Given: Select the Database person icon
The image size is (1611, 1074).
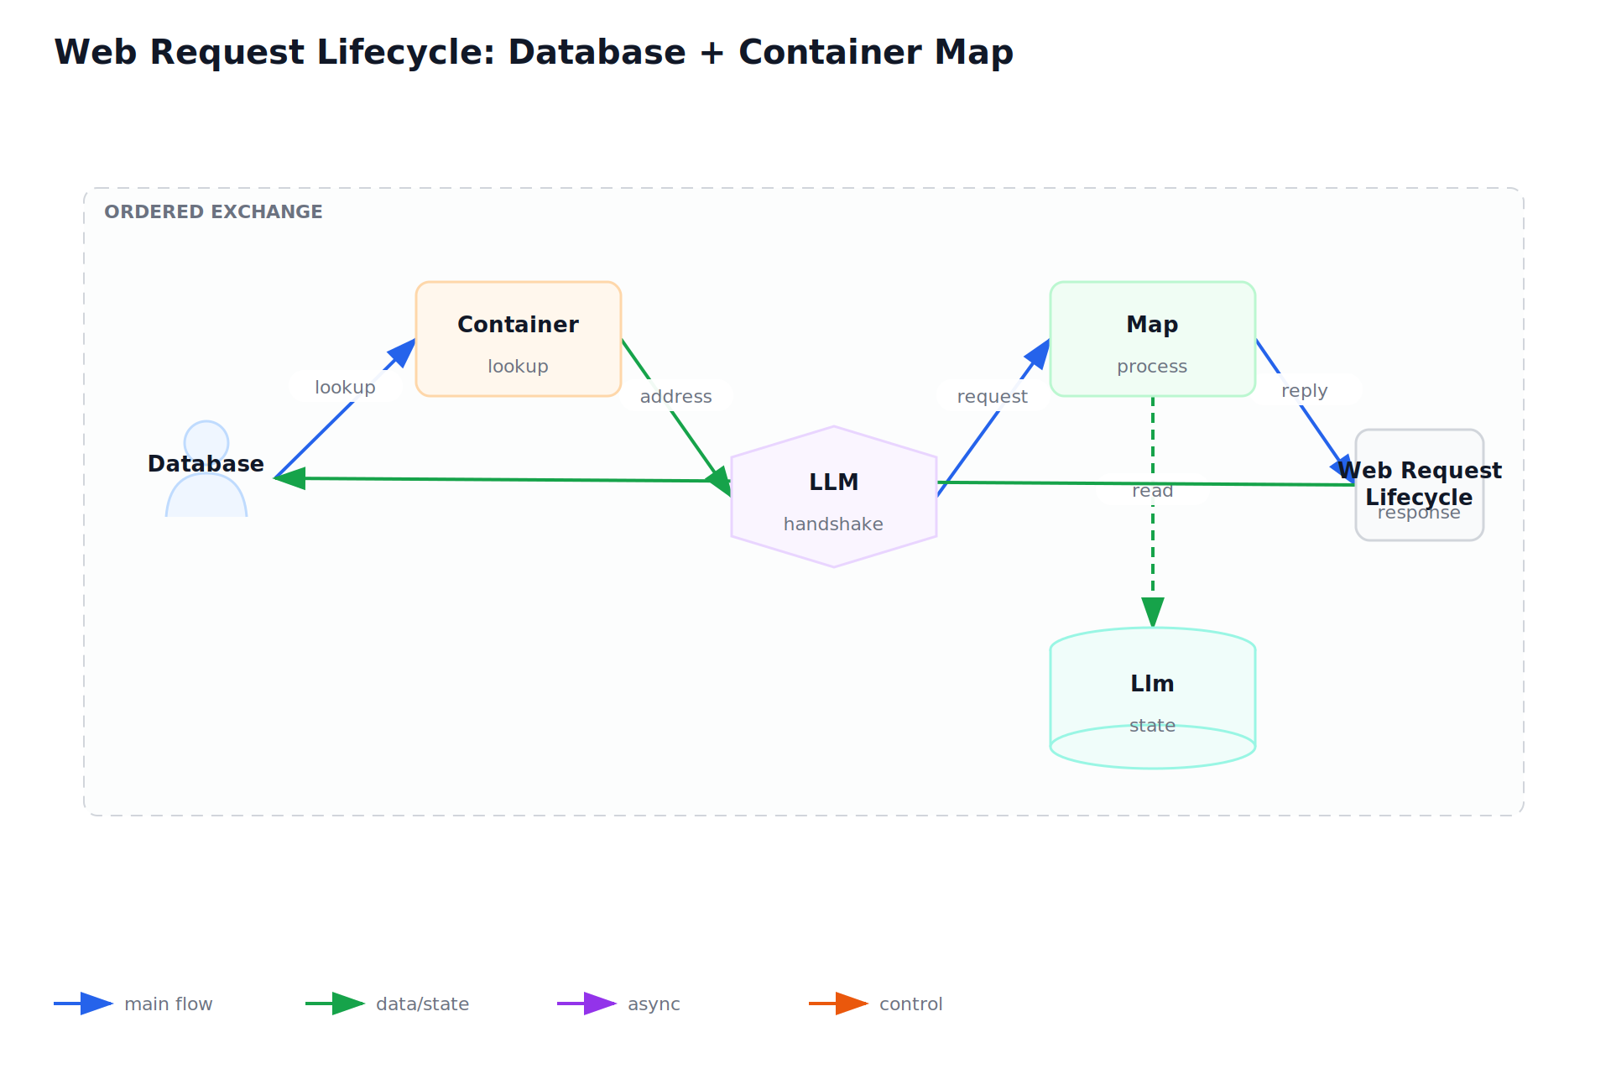Looking at the screenshot, I should click(206, 468).
